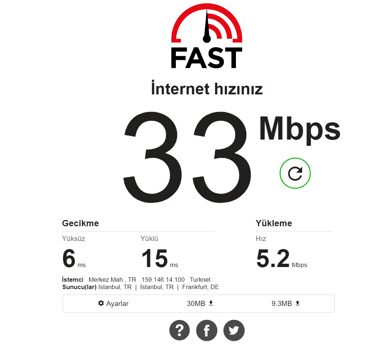Viewport: 386px width, 346px height.
Task: Share results via the Facebook icon
Action: [207, 330]
